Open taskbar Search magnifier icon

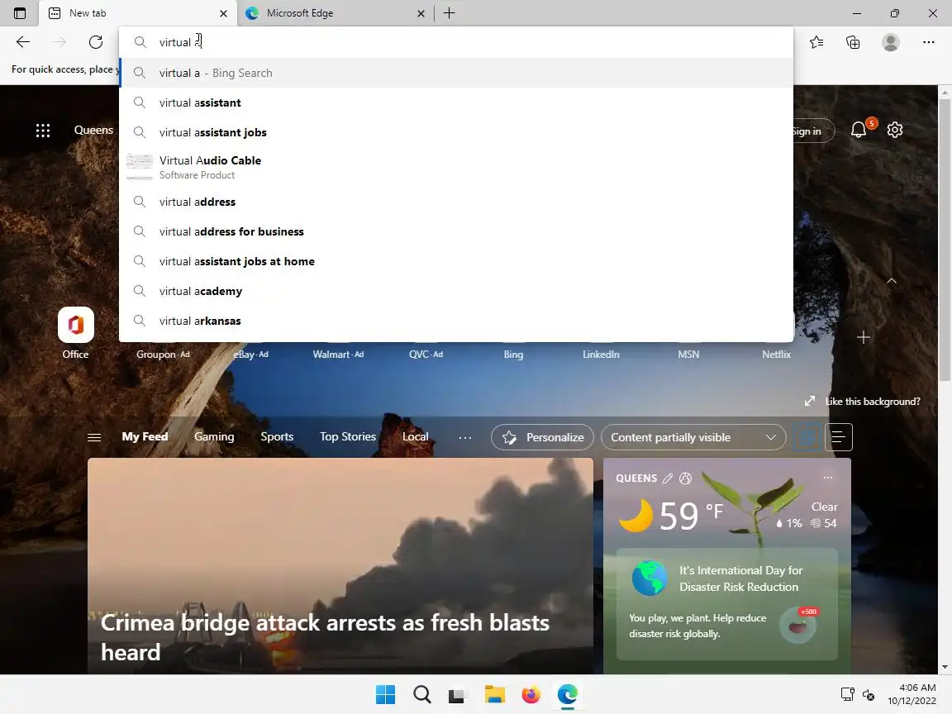point(422,694)
